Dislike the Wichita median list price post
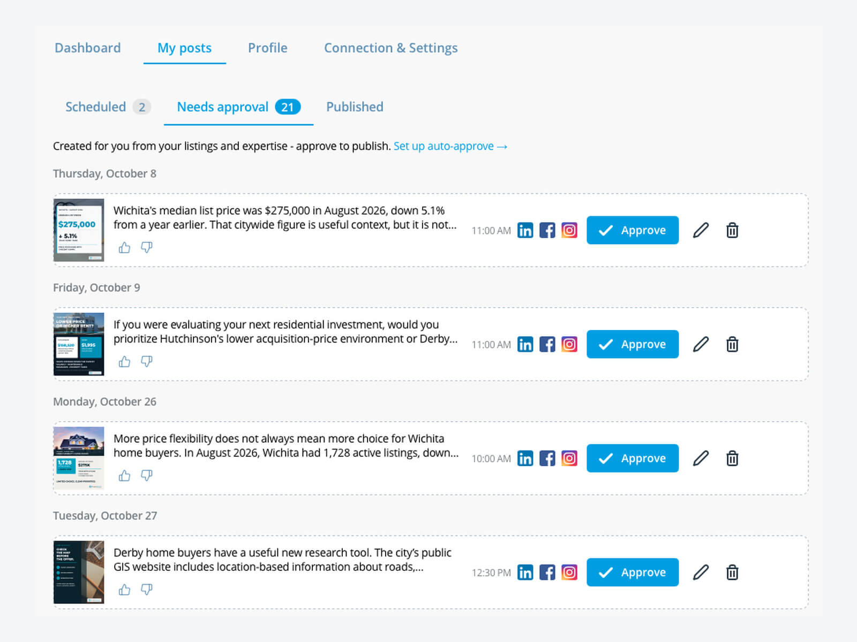 pos(146,248)
